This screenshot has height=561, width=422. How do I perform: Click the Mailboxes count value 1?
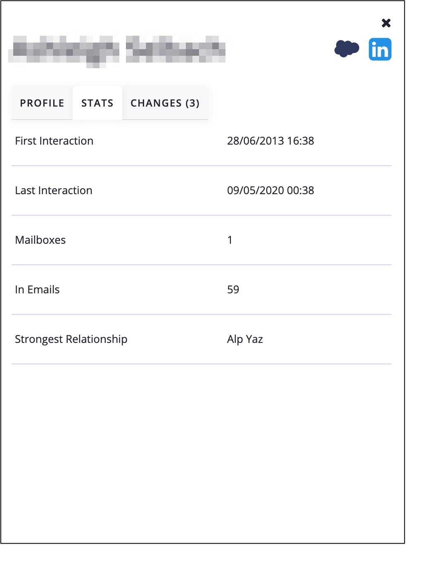point(230,240)
